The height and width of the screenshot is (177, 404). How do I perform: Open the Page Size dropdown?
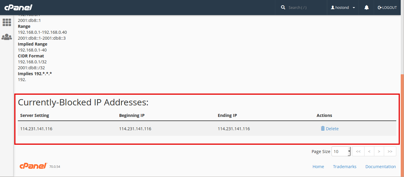tap(341, 151)
